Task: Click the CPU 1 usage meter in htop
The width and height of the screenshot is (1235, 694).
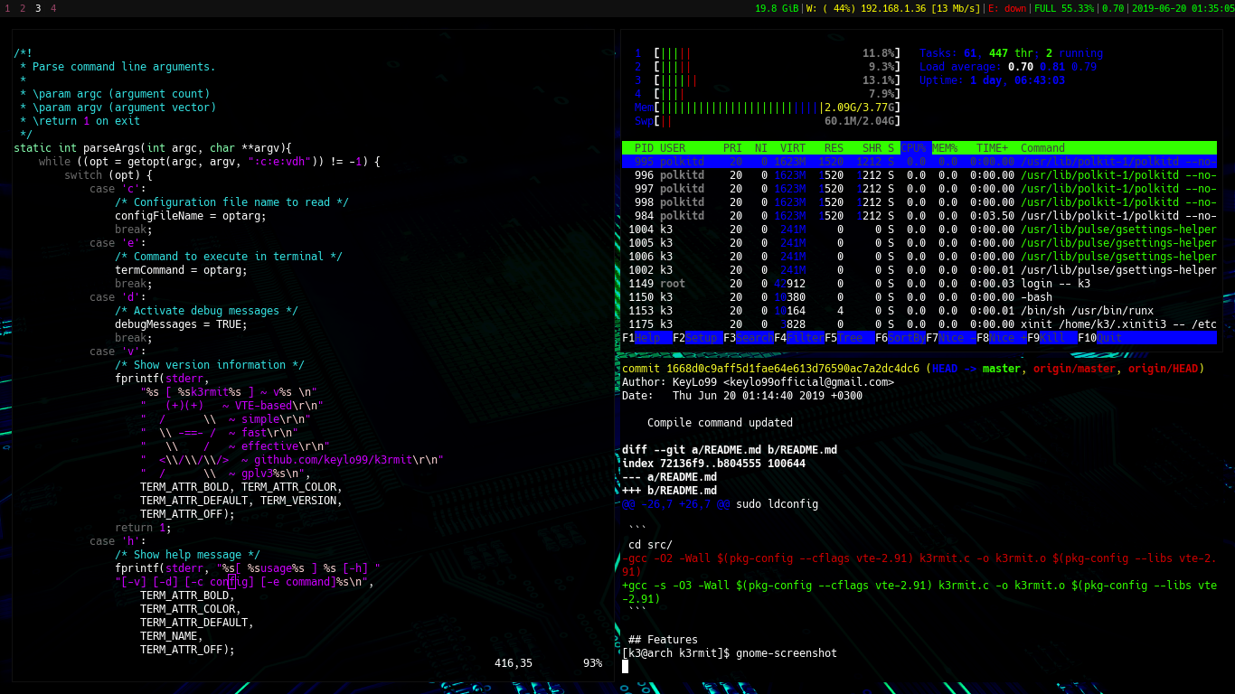Action: point(768,53)
